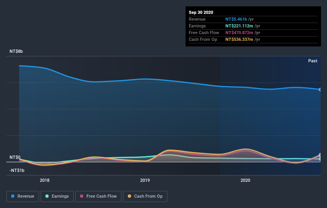Click the NT$470.872m free cash flow value
Viewport: 327px width, 208px height.
239,33
